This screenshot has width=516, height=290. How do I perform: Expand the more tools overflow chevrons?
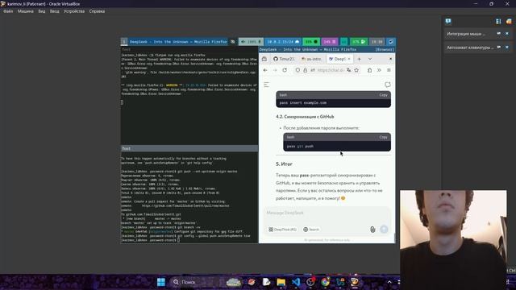click(379, 70)
